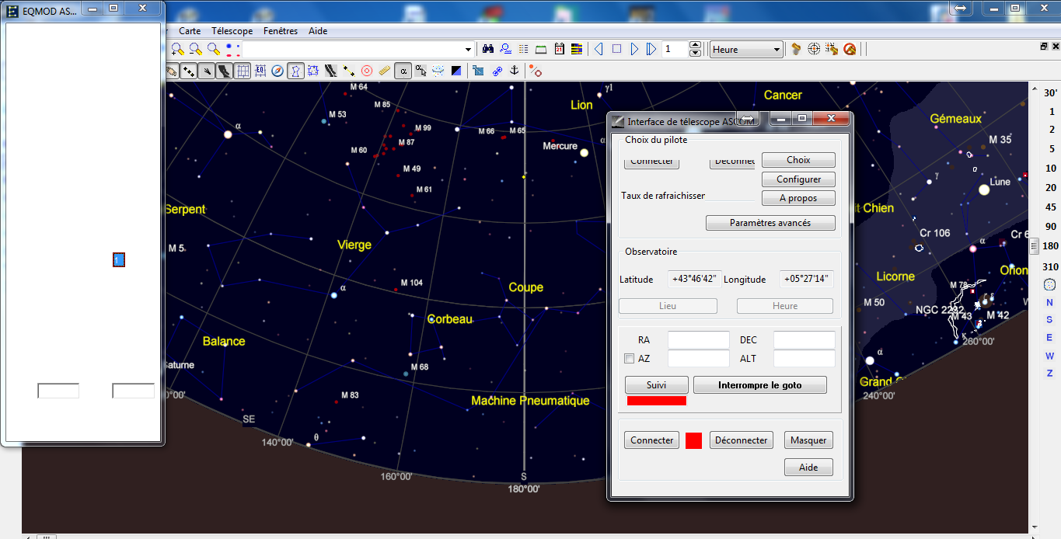
Task: Set field of view to 30 arcminutes
Action: pos(1050,92)
